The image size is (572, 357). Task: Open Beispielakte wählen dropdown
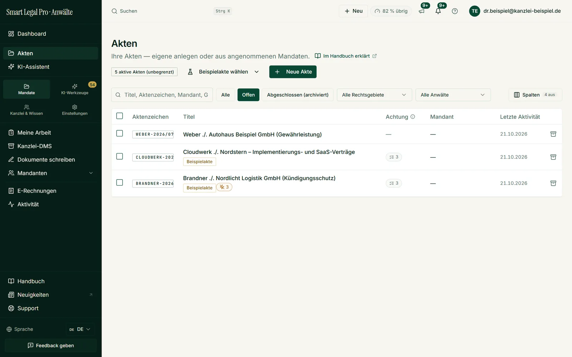coord(223,72)
